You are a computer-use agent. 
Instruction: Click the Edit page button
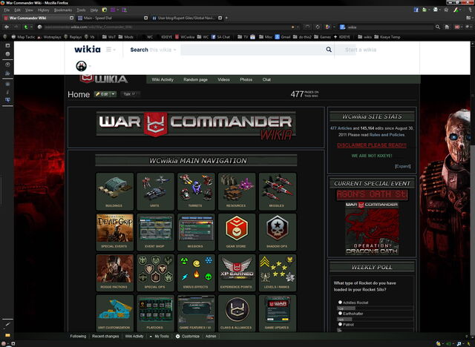pyautogui.click(x=102, y=94)
